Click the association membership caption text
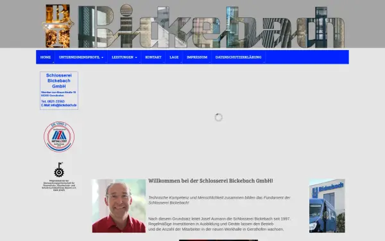The height and width of the screenshot is (241, 385). click(x=59, y=186)
